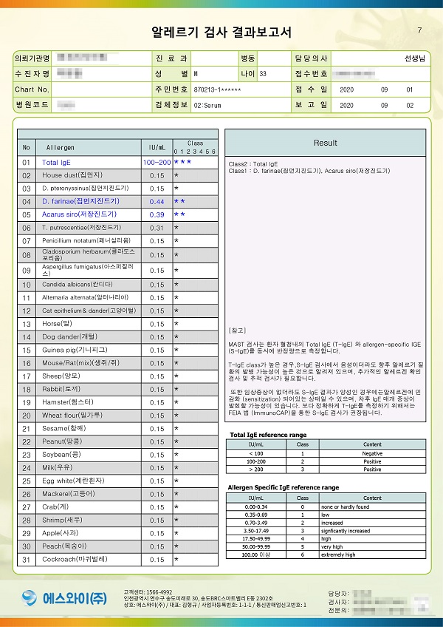
Task: Select the Milk(우유) row name
Action: (x=57, y=468)
